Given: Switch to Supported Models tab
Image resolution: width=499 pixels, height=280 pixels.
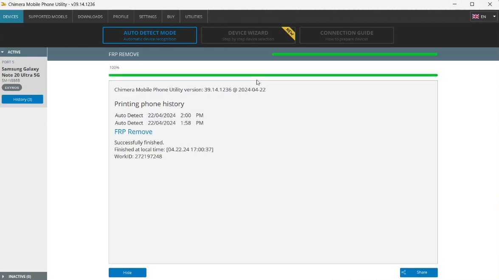Looking at the screenshot, I should tap(48, 17).
